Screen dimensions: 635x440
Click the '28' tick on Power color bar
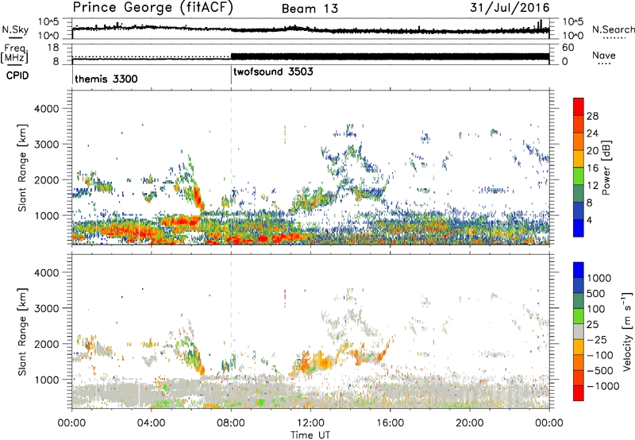point(592,116)
